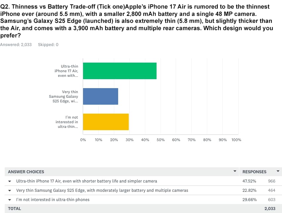Screen dimensions: 282x213
Task: Click the 'Skipped: 0' label
Action: pyautogui.click(x=48, y=44)
